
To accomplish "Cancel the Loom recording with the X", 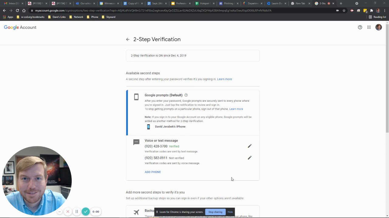I will tap(68, 212).
